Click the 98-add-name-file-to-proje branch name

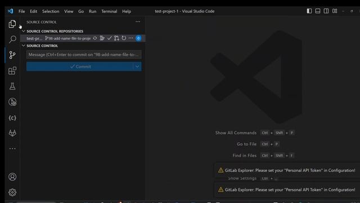coord(68,38)
